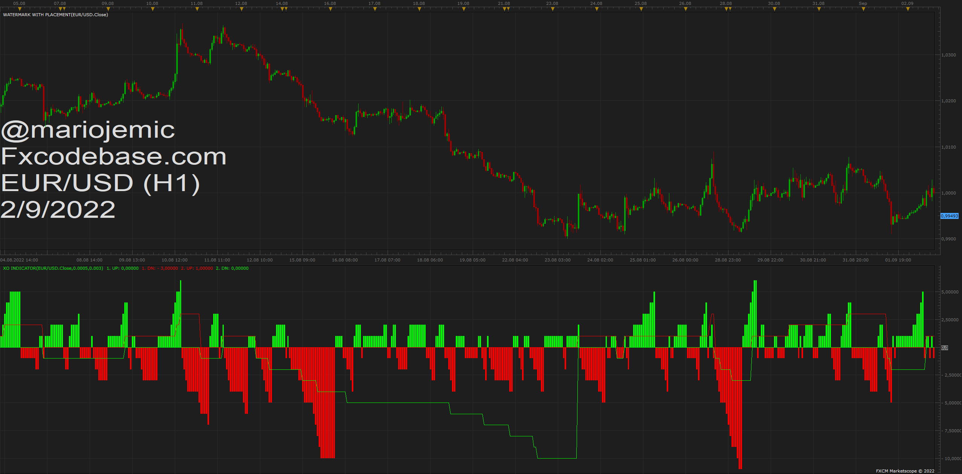962x474 pixels.
Task: Select the day marker triangle under 11.08
Action: (x=197, y=9)
